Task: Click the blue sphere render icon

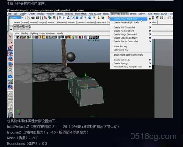Action: pos(90,18)
